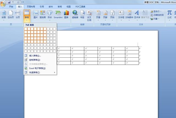The height and width of the screenshot is (118, 176).
Task: Open the PDF工具集 tab
Action: [80, 7]
